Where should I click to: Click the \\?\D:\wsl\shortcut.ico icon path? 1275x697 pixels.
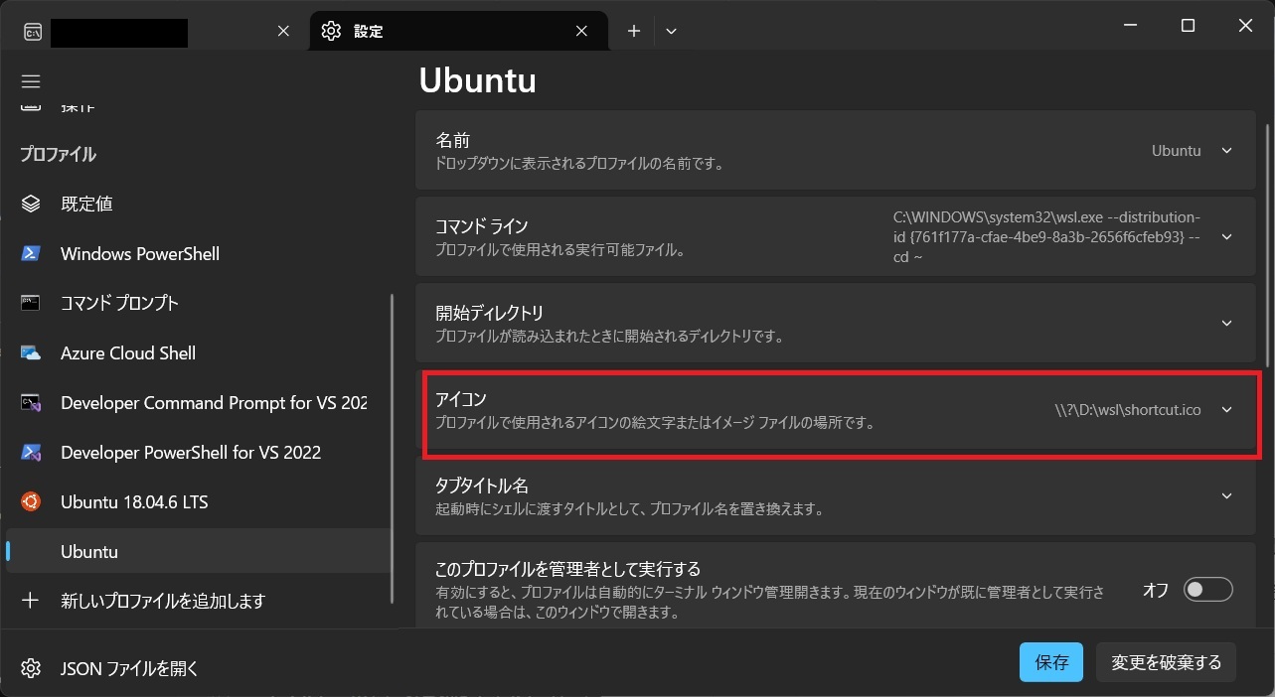coord(1127,410)
